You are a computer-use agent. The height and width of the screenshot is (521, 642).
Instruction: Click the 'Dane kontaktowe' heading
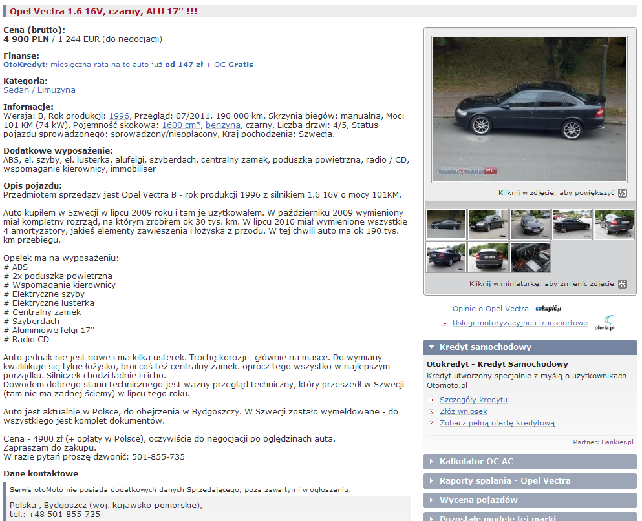click(41, 474)
